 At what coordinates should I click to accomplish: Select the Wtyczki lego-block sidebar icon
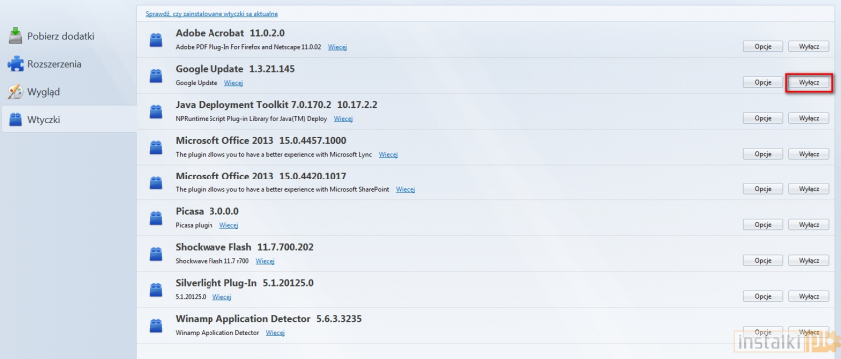[16, 119]
